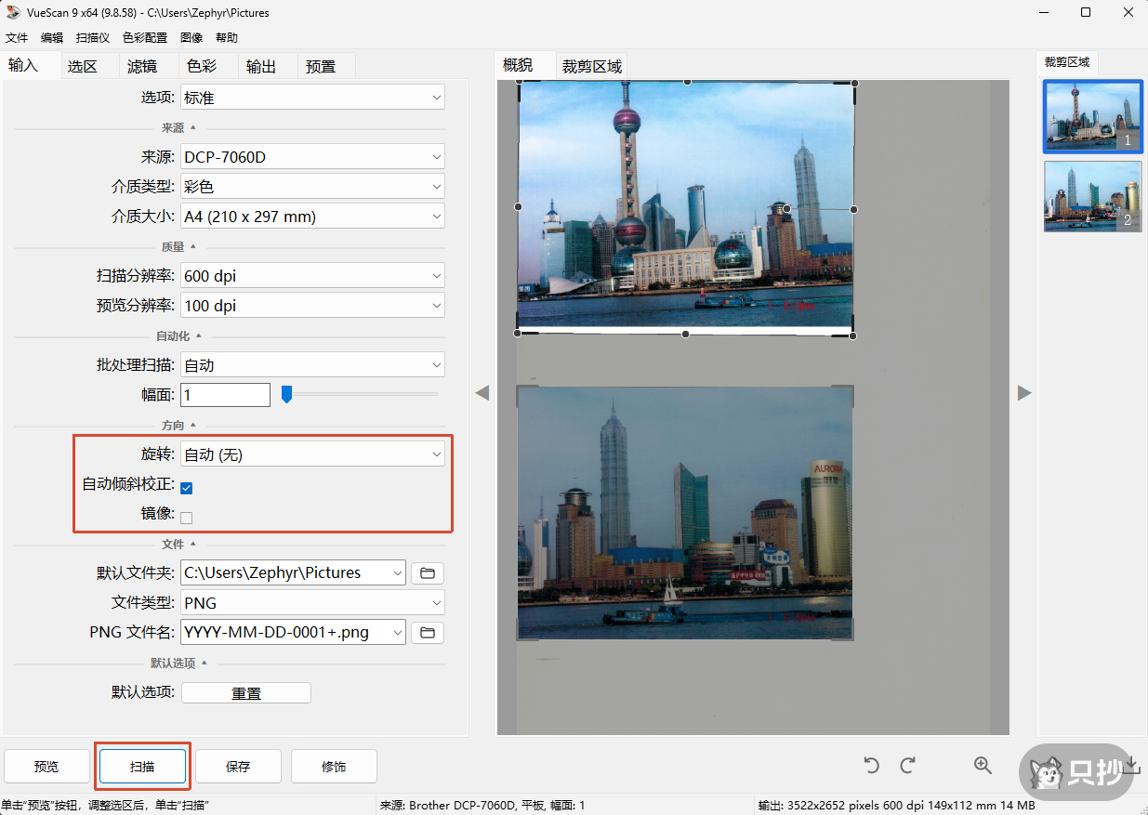Enable the 镜像 checkbox
Viewport: 1148px width, 815px height.
point(187,518)
